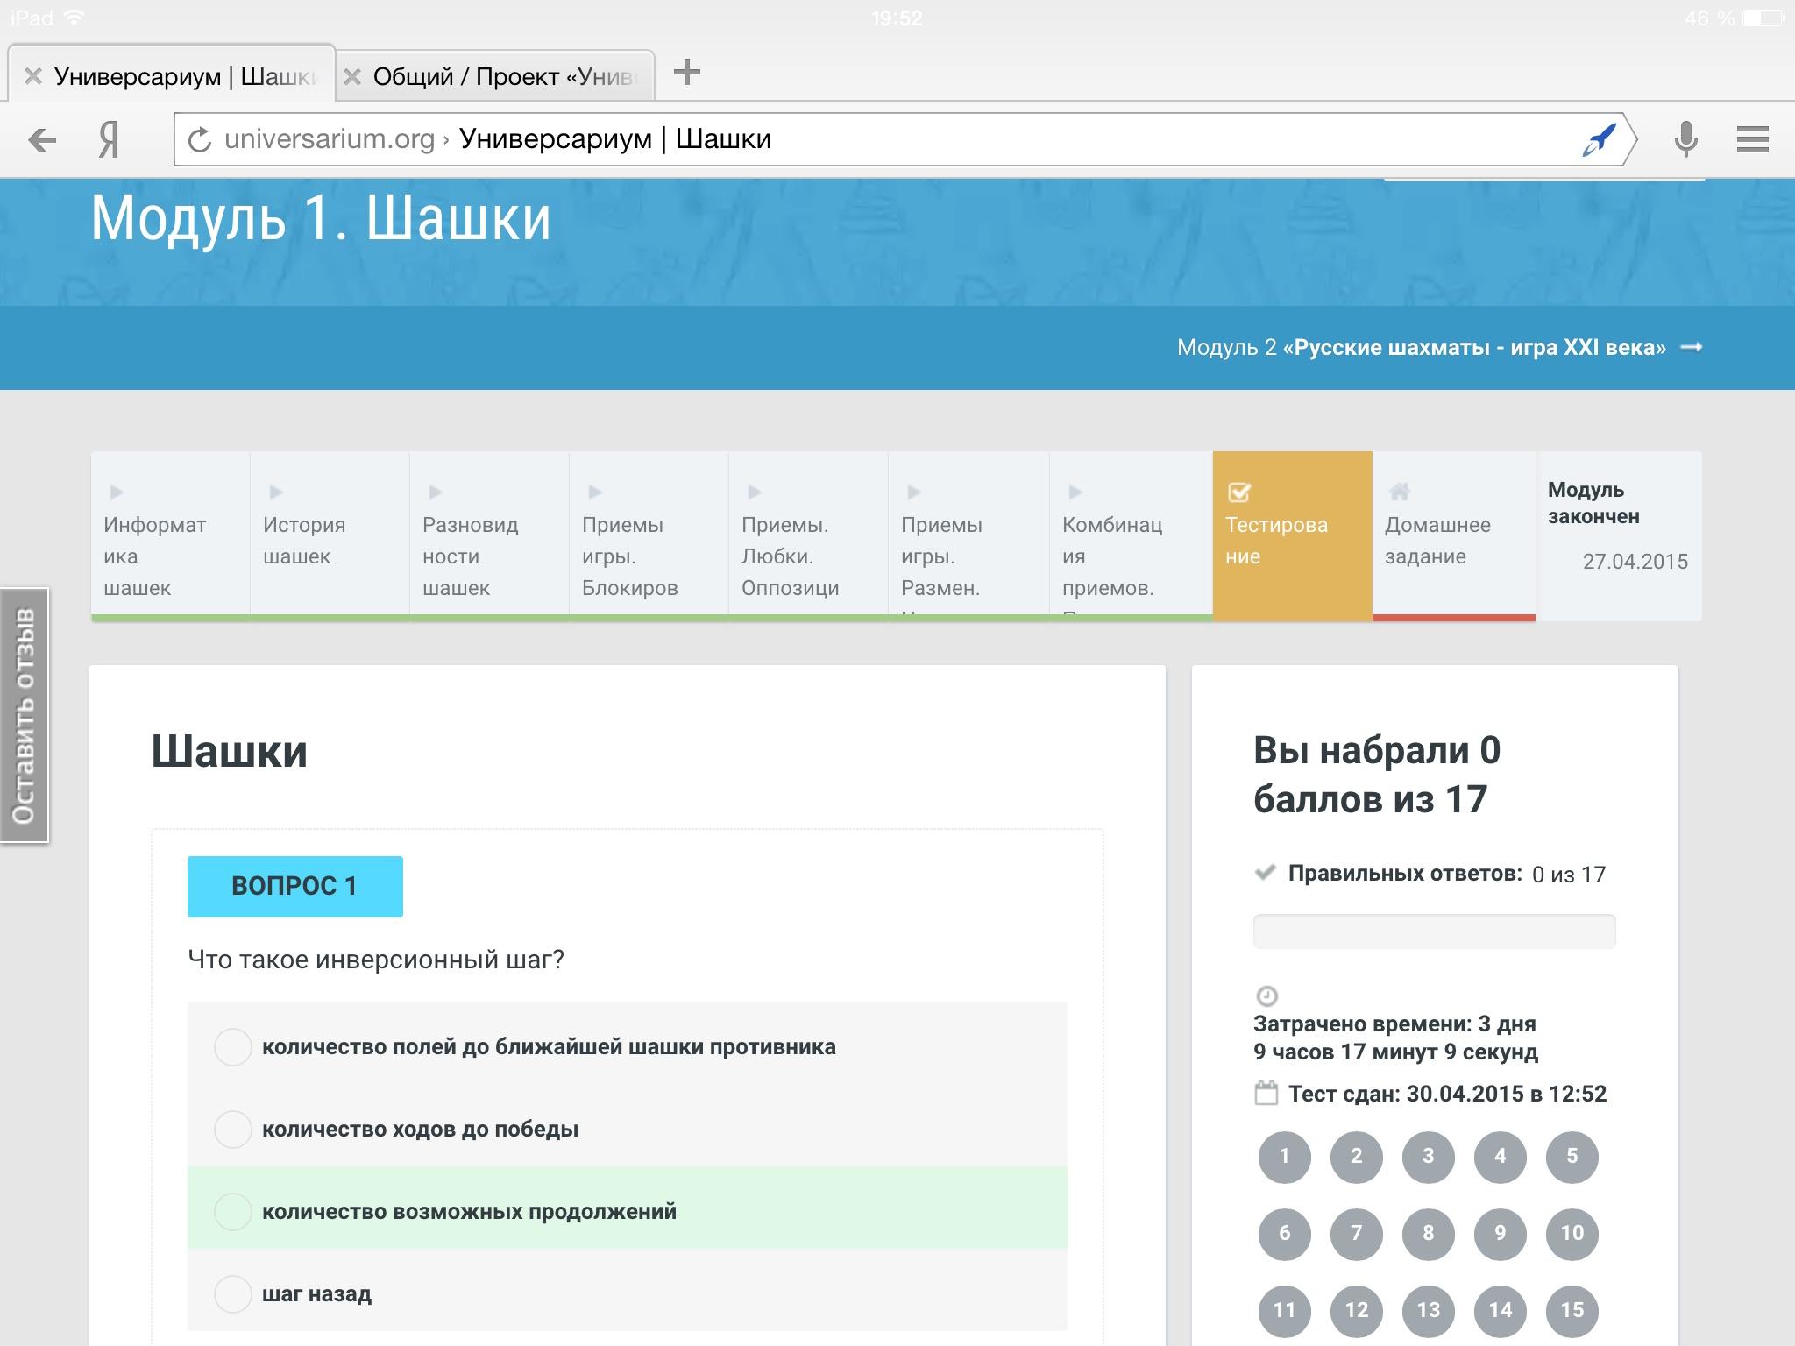Jump to question 5 circle

(x=1572, y=1157)
